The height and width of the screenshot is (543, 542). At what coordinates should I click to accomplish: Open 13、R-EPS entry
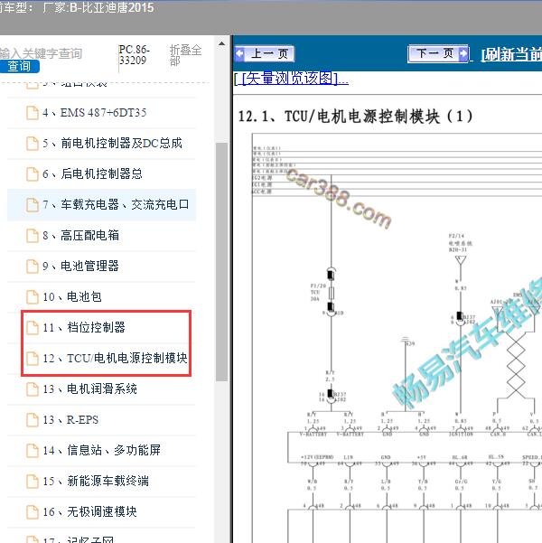pos(101,420)
